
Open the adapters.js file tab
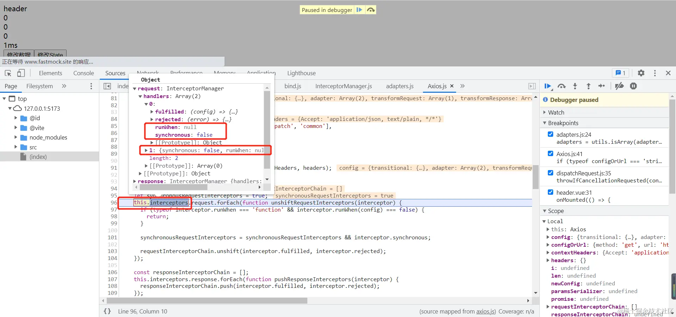(400, 86)
